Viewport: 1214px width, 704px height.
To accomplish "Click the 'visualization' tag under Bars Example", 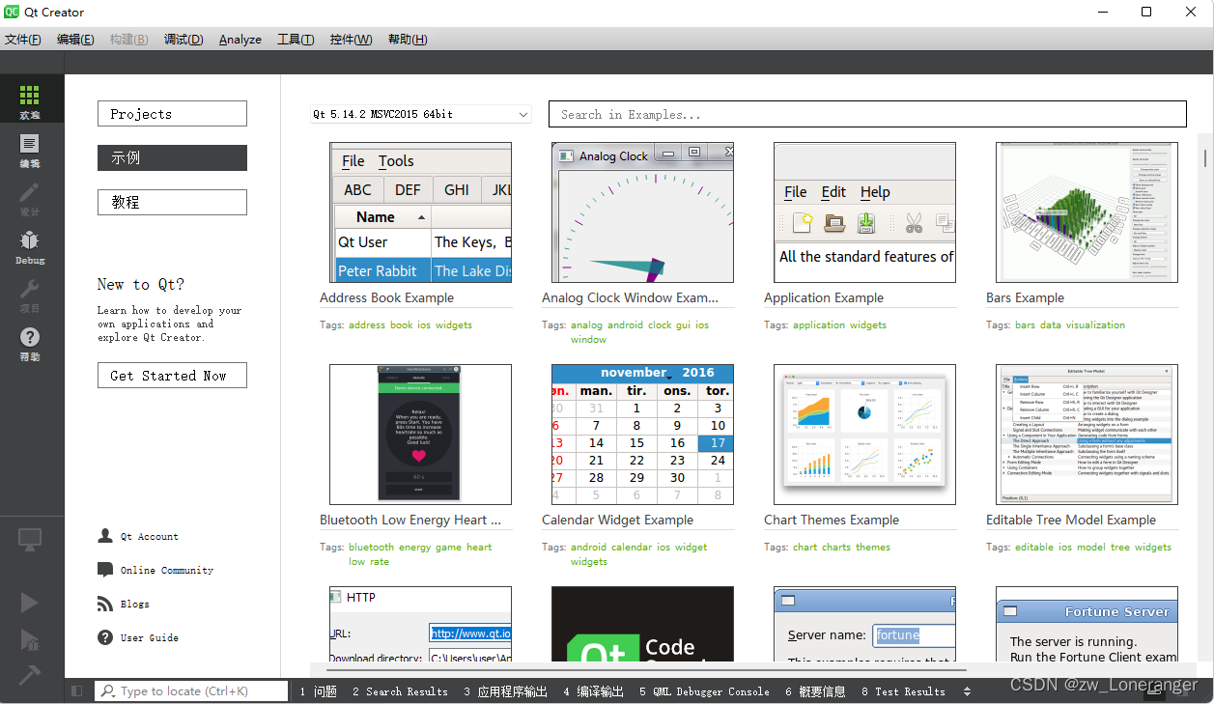I will coord(1095,324).
